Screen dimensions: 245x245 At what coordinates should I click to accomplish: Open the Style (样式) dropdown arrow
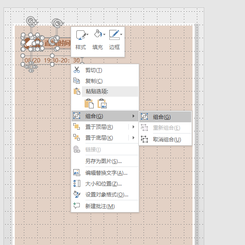tap(87, 34)
